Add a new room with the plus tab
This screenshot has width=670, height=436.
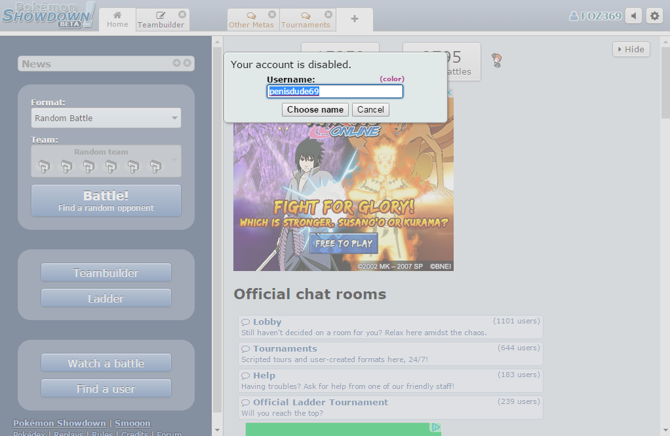[x=355, y=19]
